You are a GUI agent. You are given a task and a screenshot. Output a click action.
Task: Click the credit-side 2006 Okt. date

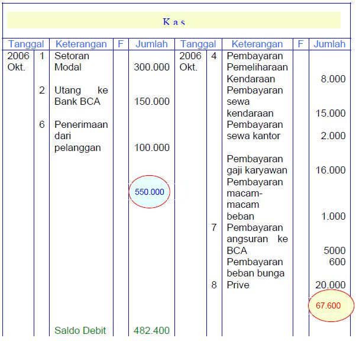pyautogui.click(x=190, y=62)
